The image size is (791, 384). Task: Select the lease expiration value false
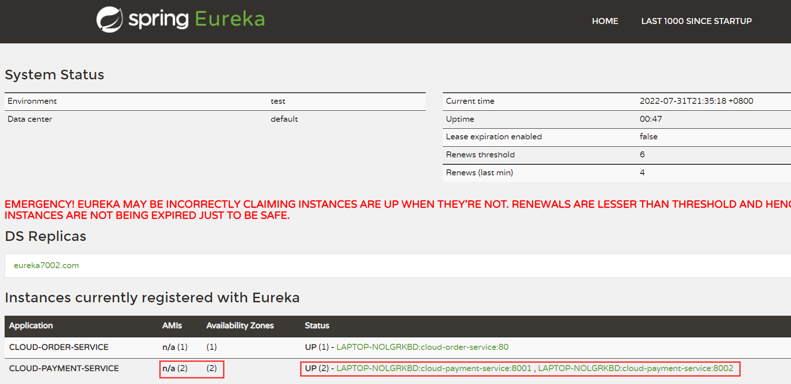pyautogui.click(x=648, y=137)
